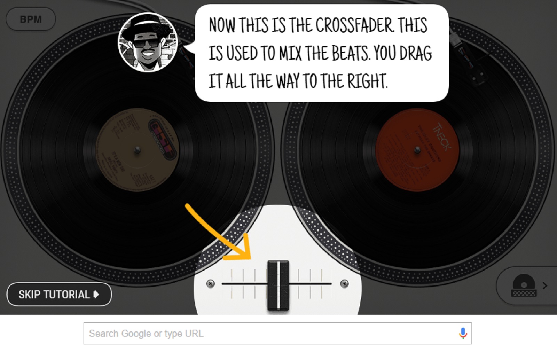Click the left turntable's brown record label
The height and width of the screenshot is (352, 557).
(138, 150)
